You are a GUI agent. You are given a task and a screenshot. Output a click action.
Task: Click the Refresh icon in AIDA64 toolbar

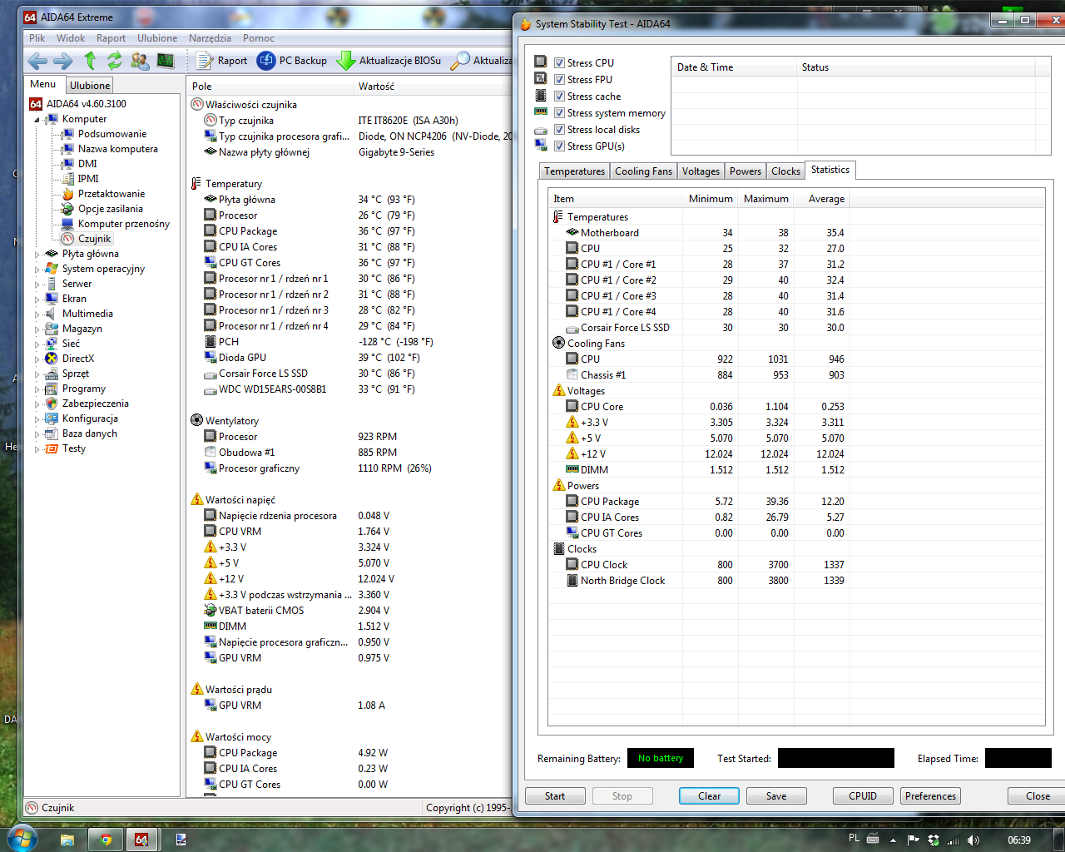115,60
